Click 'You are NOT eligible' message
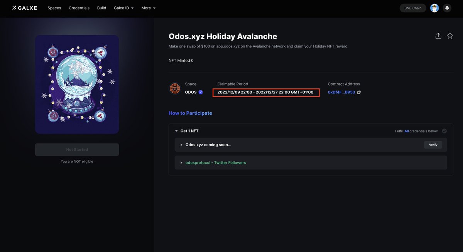Image resolution: width=463 pixels, height=252 pixels. (x=77, y=161)
